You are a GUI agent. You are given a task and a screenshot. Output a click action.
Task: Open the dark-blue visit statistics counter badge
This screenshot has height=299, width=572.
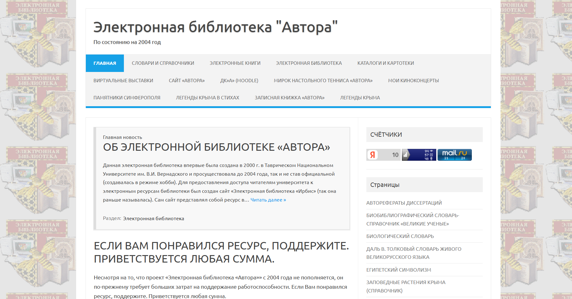[x=419, y=155]
